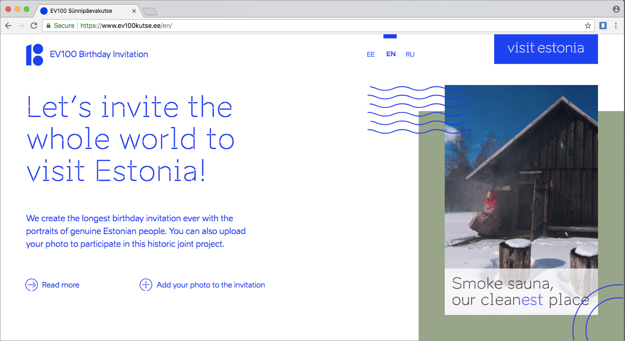Click the plus circle add photo icon
Screen dimensions: 625x341
[x=145, y=285]
